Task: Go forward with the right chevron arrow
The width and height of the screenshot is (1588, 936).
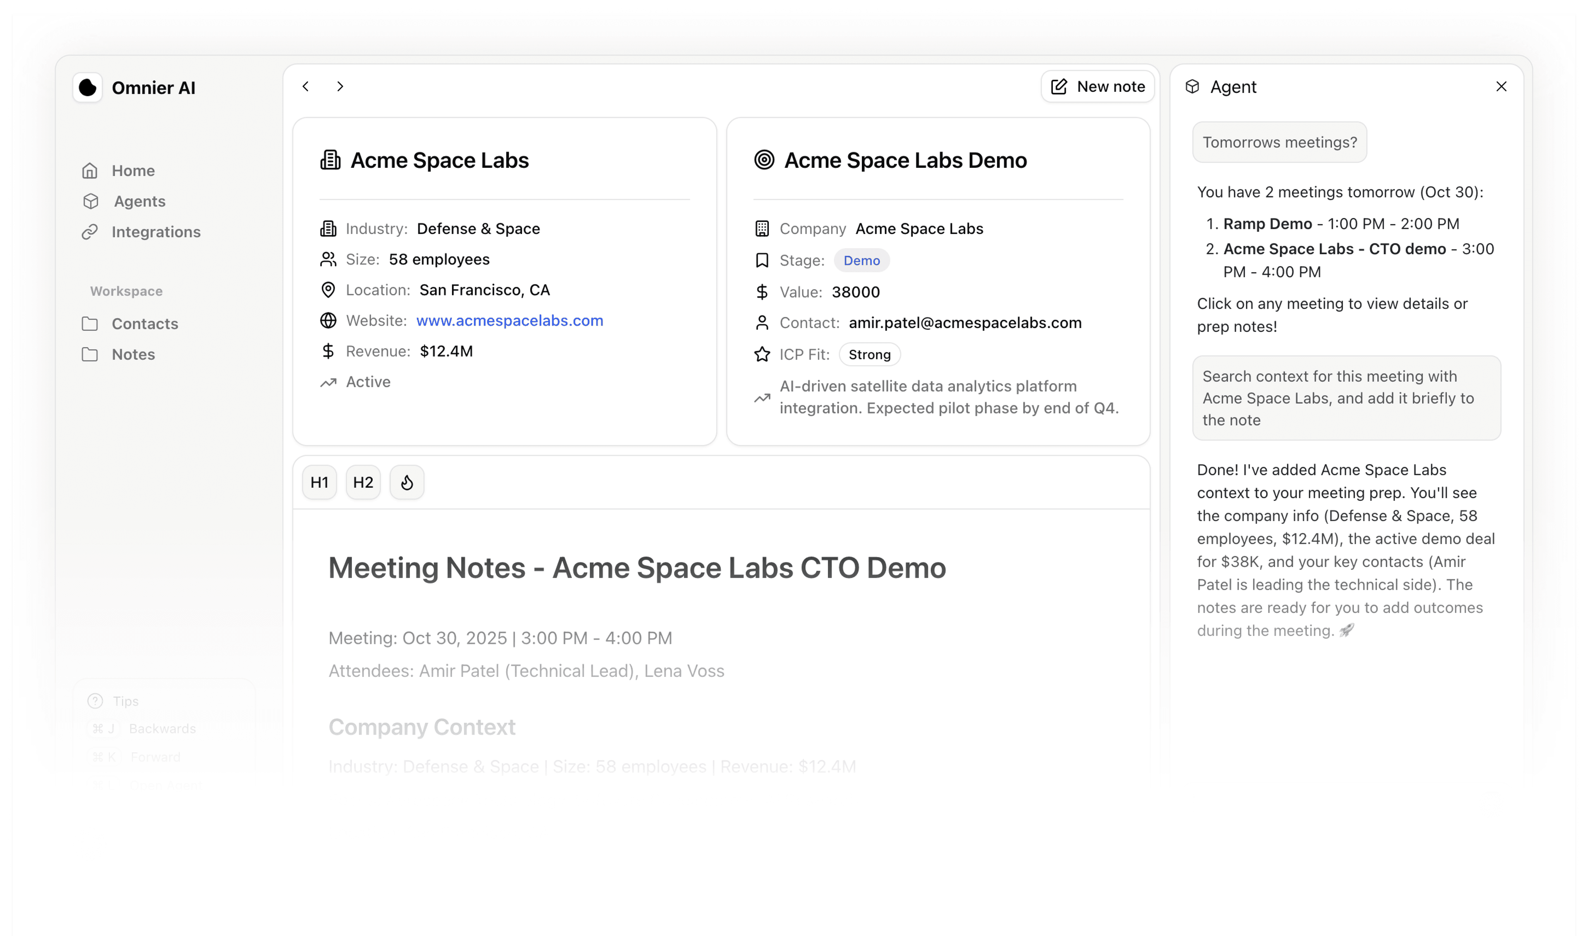Action: point(340,86)
